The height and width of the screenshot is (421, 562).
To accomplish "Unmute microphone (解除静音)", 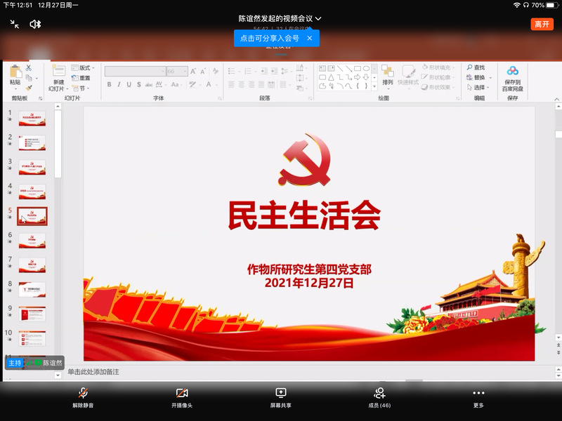I will point(83,397).
